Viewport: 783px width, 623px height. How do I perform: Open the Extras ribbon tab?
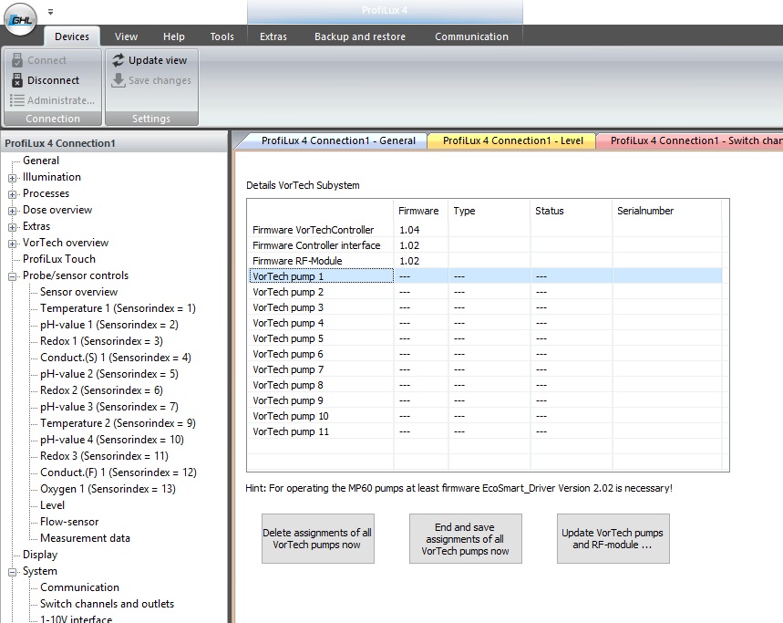tap(273, 36)
